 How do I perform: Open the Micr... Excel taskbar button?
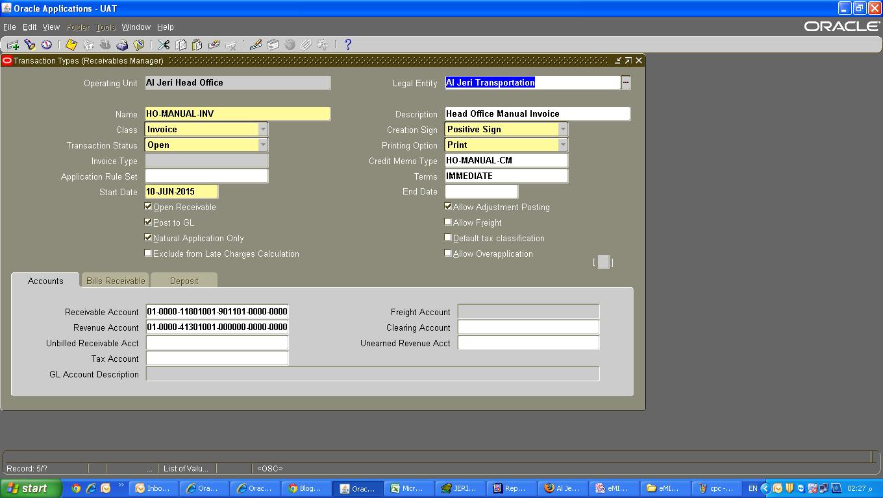pos(410,488)
